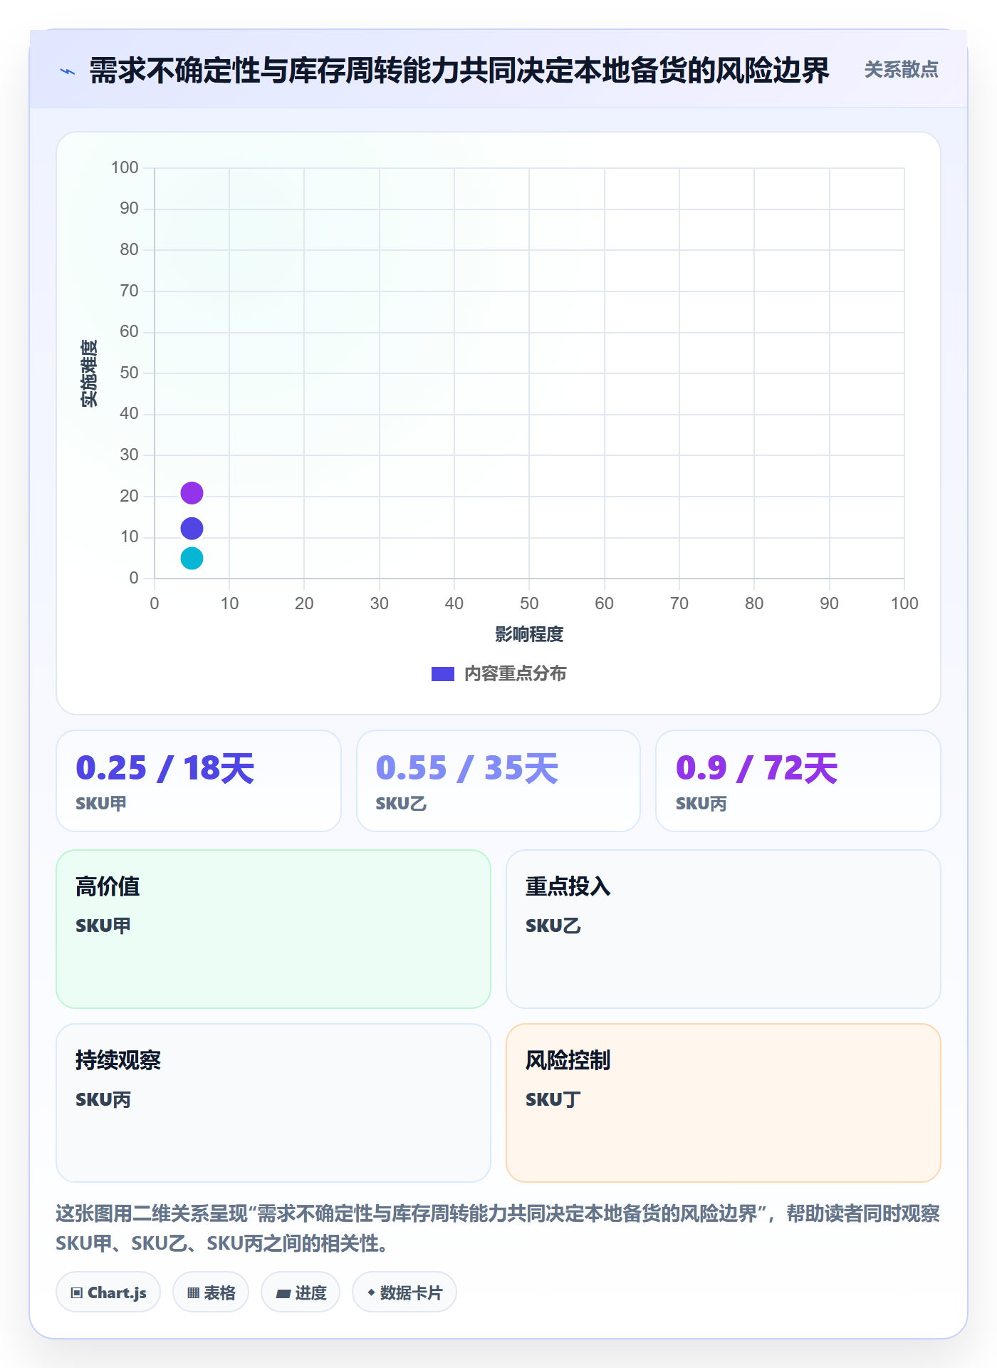This screenshot has height=1368, width=997.
Task: Click the SKU丁 text in 风险控制
Action: (x=553, y=1099)
